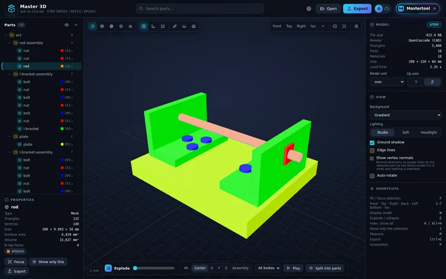Click the fit-to-view icon beside view presets
446x279 pixels.
[344, 26]
